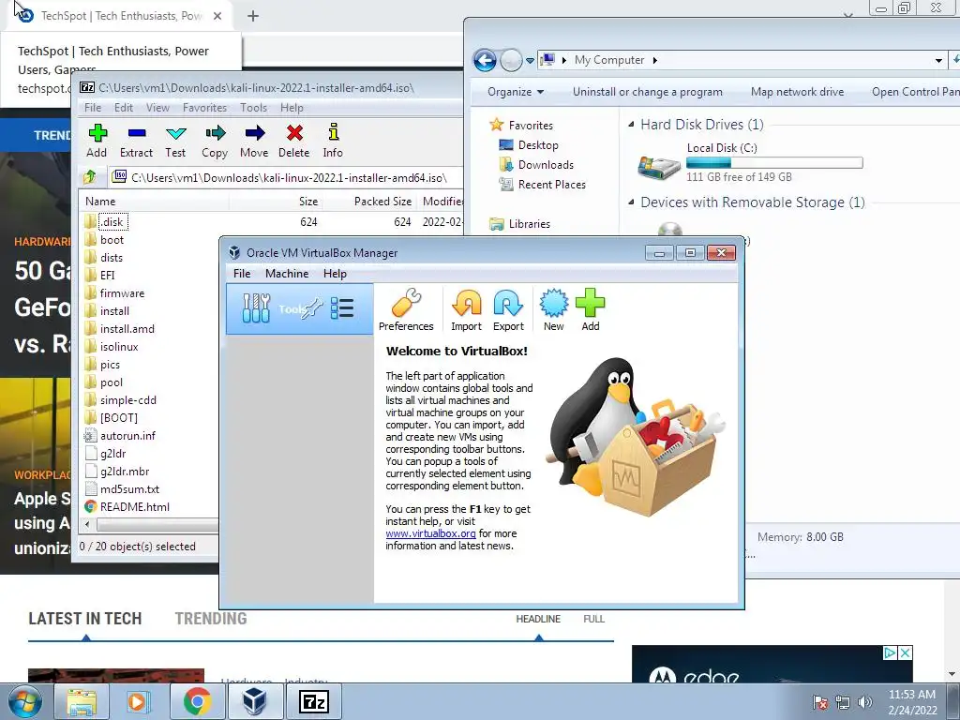Select the Tools item in VirtualBox sidebar

pos(299,308)
